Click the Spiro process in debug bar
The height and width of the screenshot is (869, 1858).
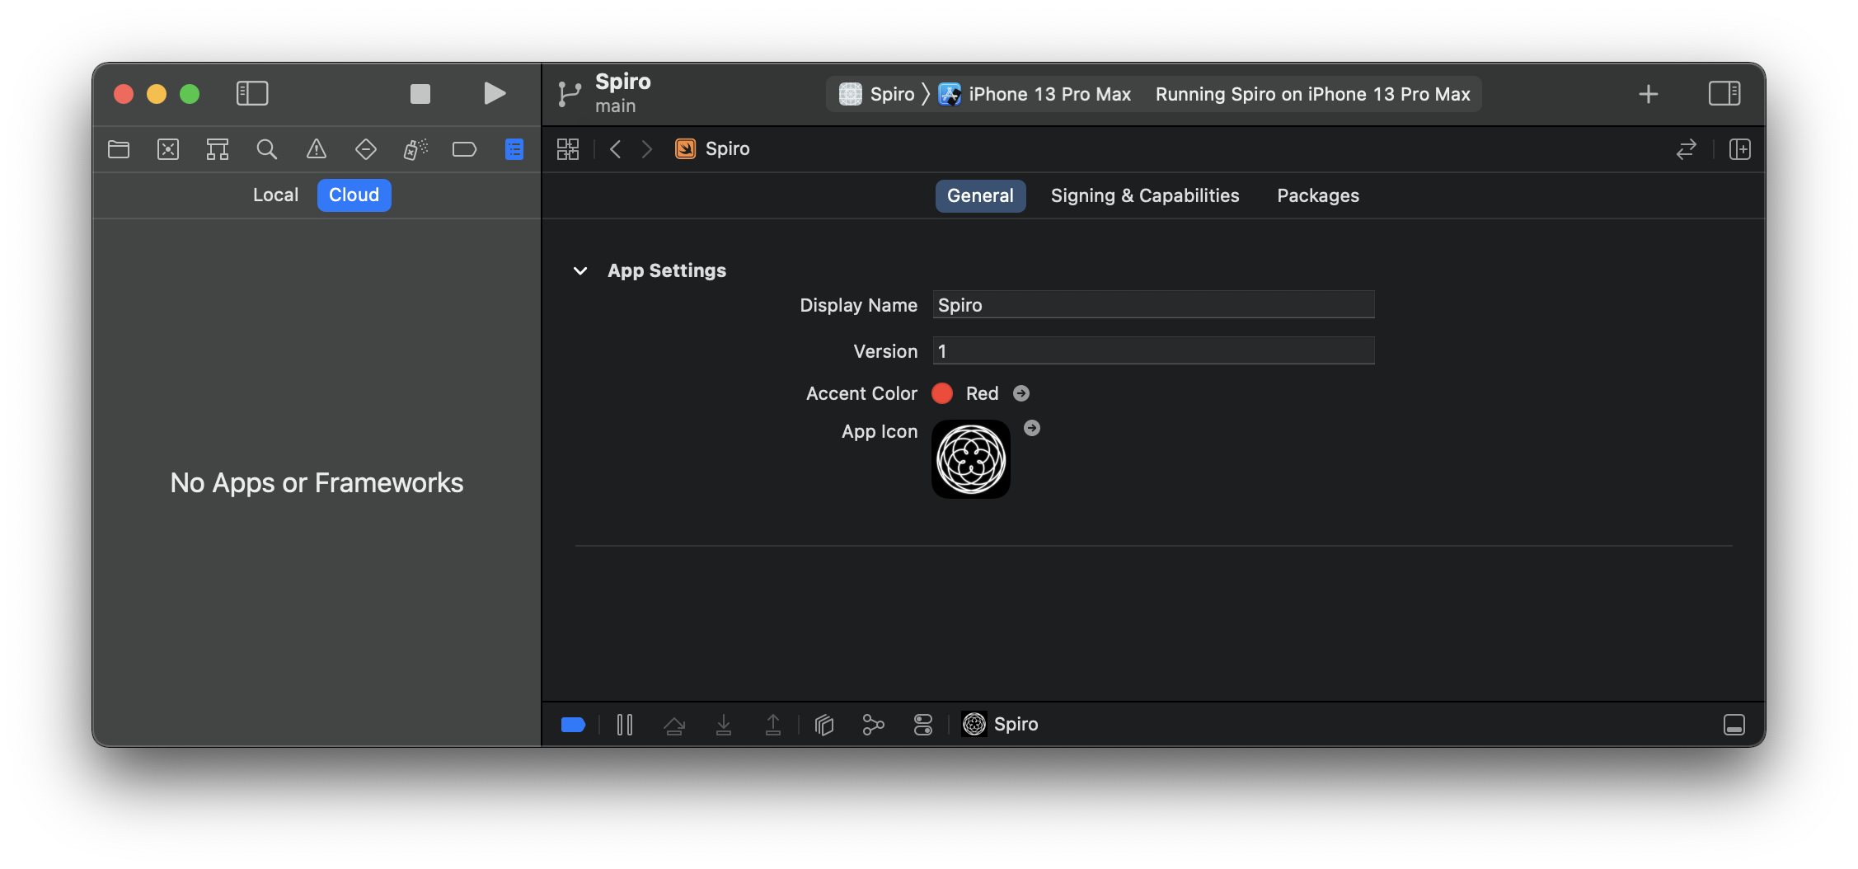click(1000, 725)
